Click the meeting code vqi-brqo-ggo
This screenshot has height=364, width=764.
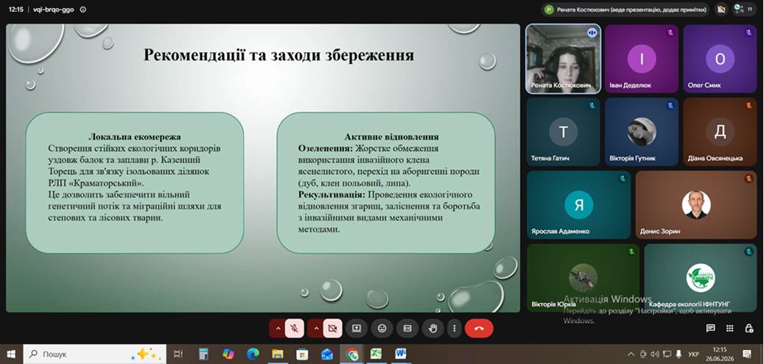point(54,10)
